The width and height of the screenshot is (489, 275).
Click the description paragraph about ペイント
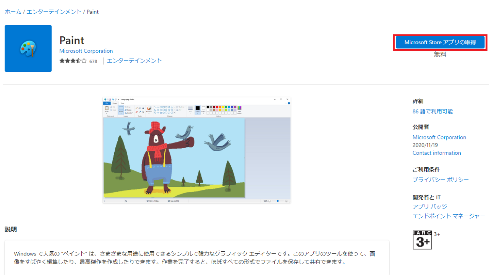(194, 258)
